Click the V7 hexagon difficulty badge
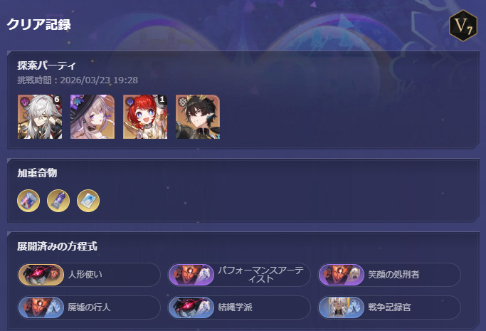This screenshot has width=486, height=331. (x=463, y=26)
